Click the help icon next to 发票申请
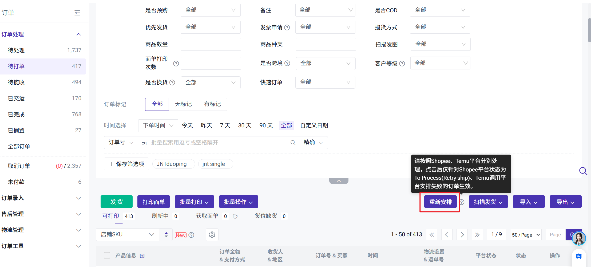This screenshot has height=267, width=591. click(287, 28)
